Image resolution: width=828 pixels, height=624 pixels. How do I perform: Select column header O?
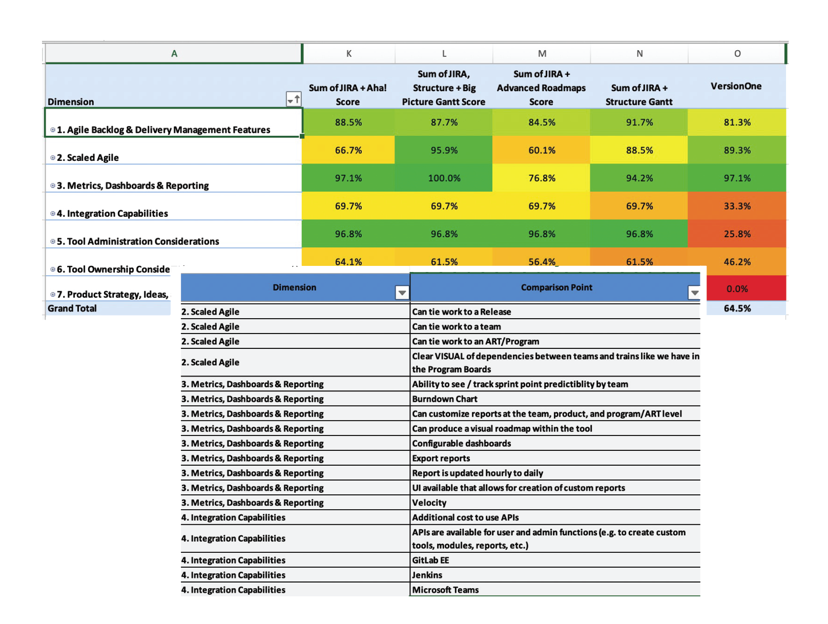737,53
